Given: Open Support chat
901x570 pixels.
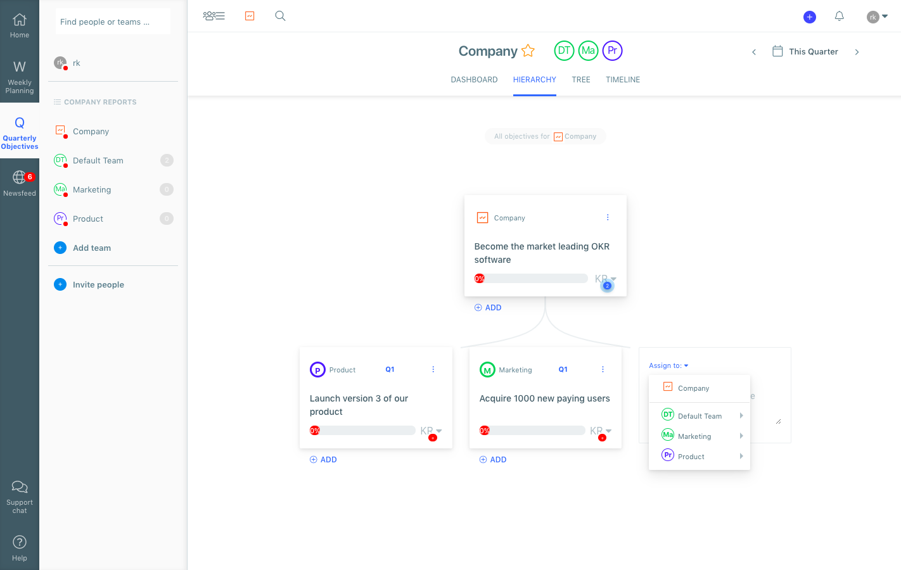Looking at the screenshot, I should click(x=20, y=497).
